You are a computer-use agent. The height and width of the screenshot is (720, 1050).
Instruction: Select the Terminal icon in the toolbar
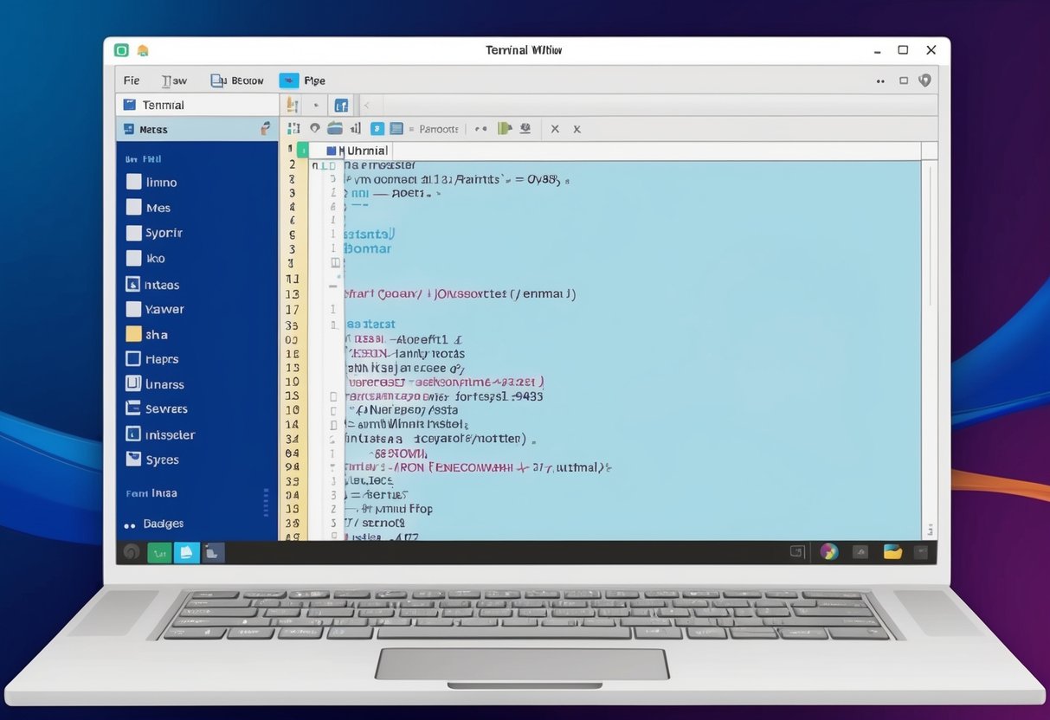coord(131,104)
